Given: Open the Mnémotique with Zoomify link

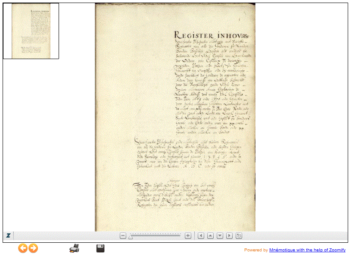Looking at the screenshot, I should (307, 250).
